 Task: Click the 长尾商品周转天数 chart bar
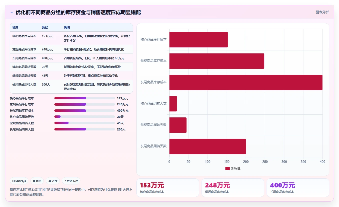(x=208, y=146)
